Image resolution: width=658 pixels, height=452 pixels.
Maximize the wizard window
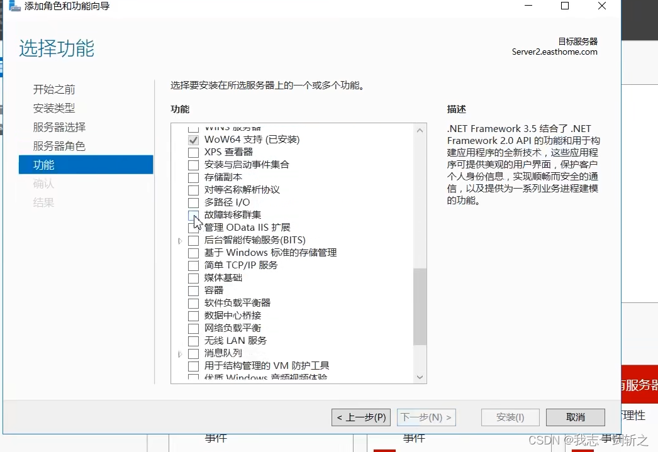pyautogui.click(x=565, y=6)
